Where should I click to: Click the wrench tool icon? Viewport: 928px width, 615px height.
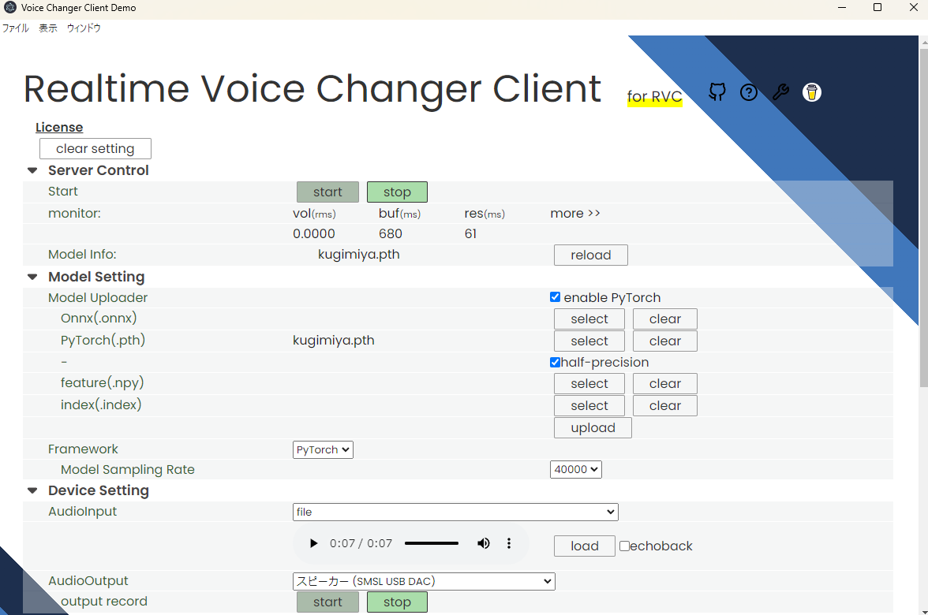pyautogui.click(x=780, y=92)
